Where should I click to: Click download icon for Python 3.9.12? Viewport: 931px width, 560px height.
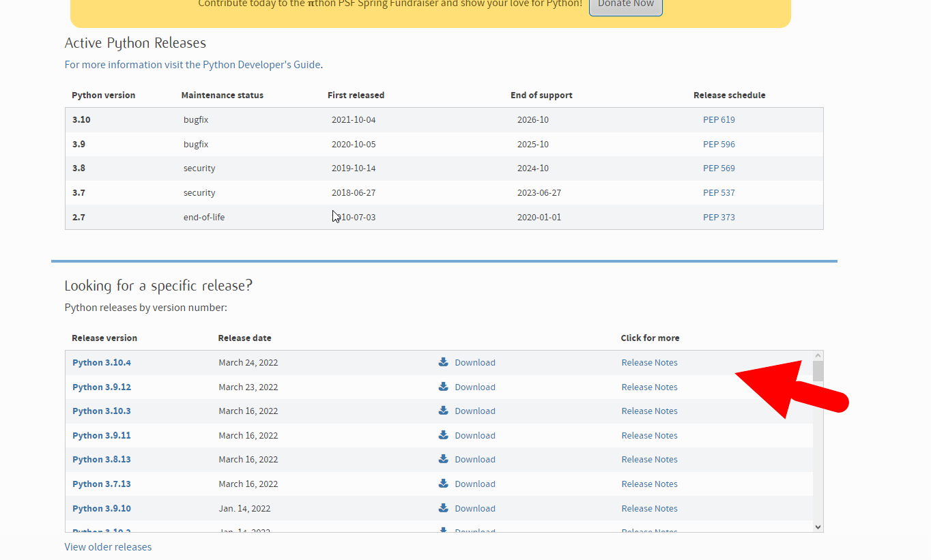tap(444, 387)
